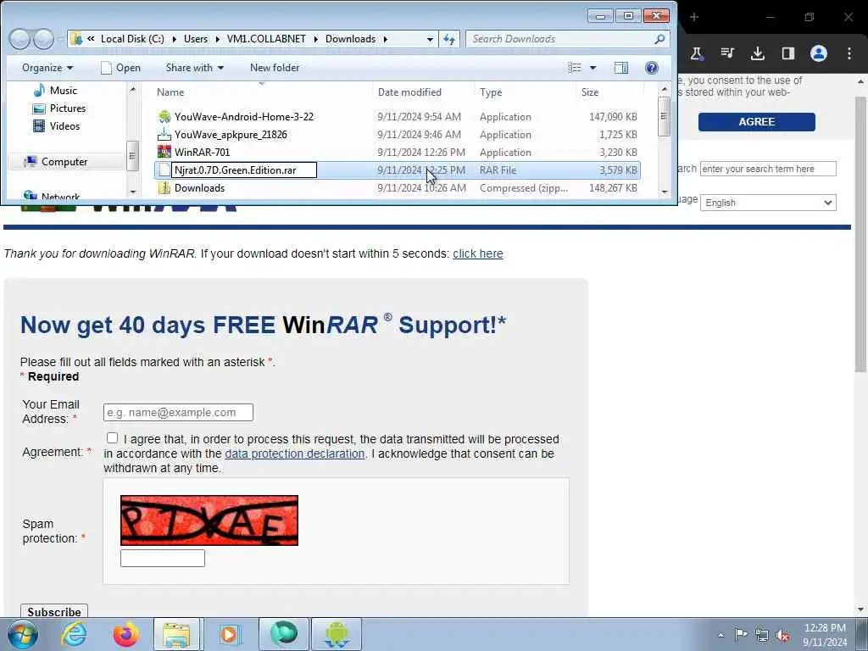This screenshot has width=868, height=651.
Task: Expand the view options dropdown arrow
Action: (593, 68)
